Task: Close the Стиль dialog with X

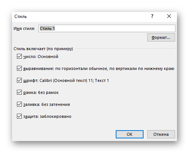Action: (169, 16)
